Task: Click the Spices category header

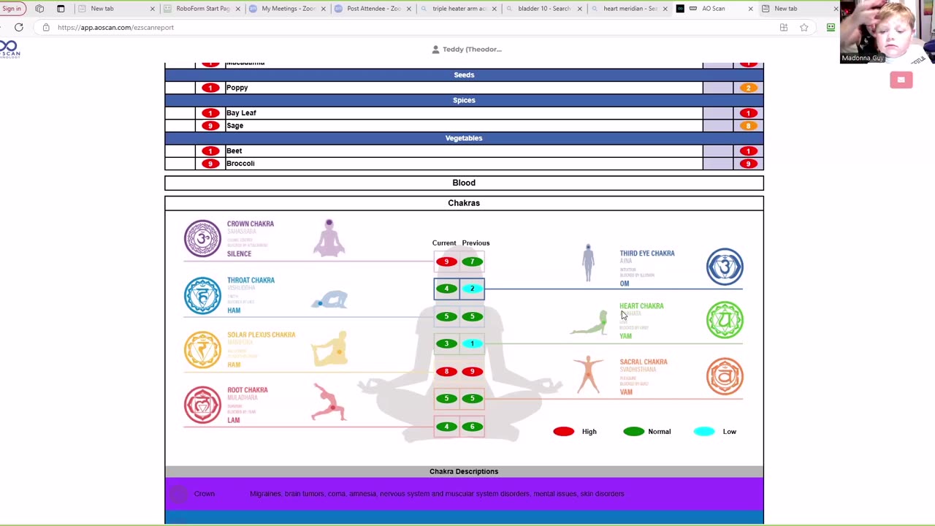Action: tap(464, 100)
